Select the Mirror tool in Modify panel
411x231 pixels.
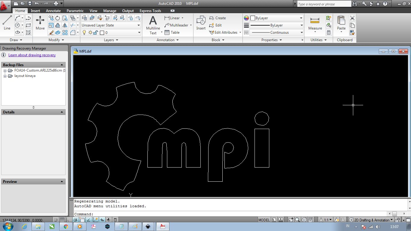click(x=65, y=26)
